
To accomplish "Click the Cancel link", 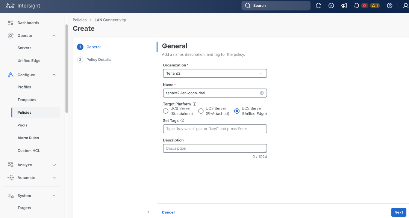I will (x=168, y=212).
